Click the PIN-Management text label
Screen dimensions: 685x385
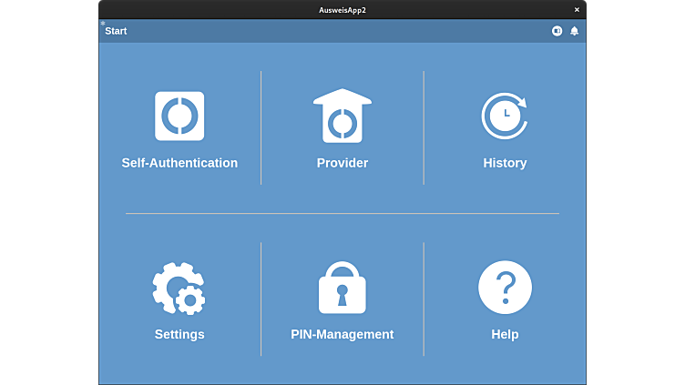tap(342, 334)
